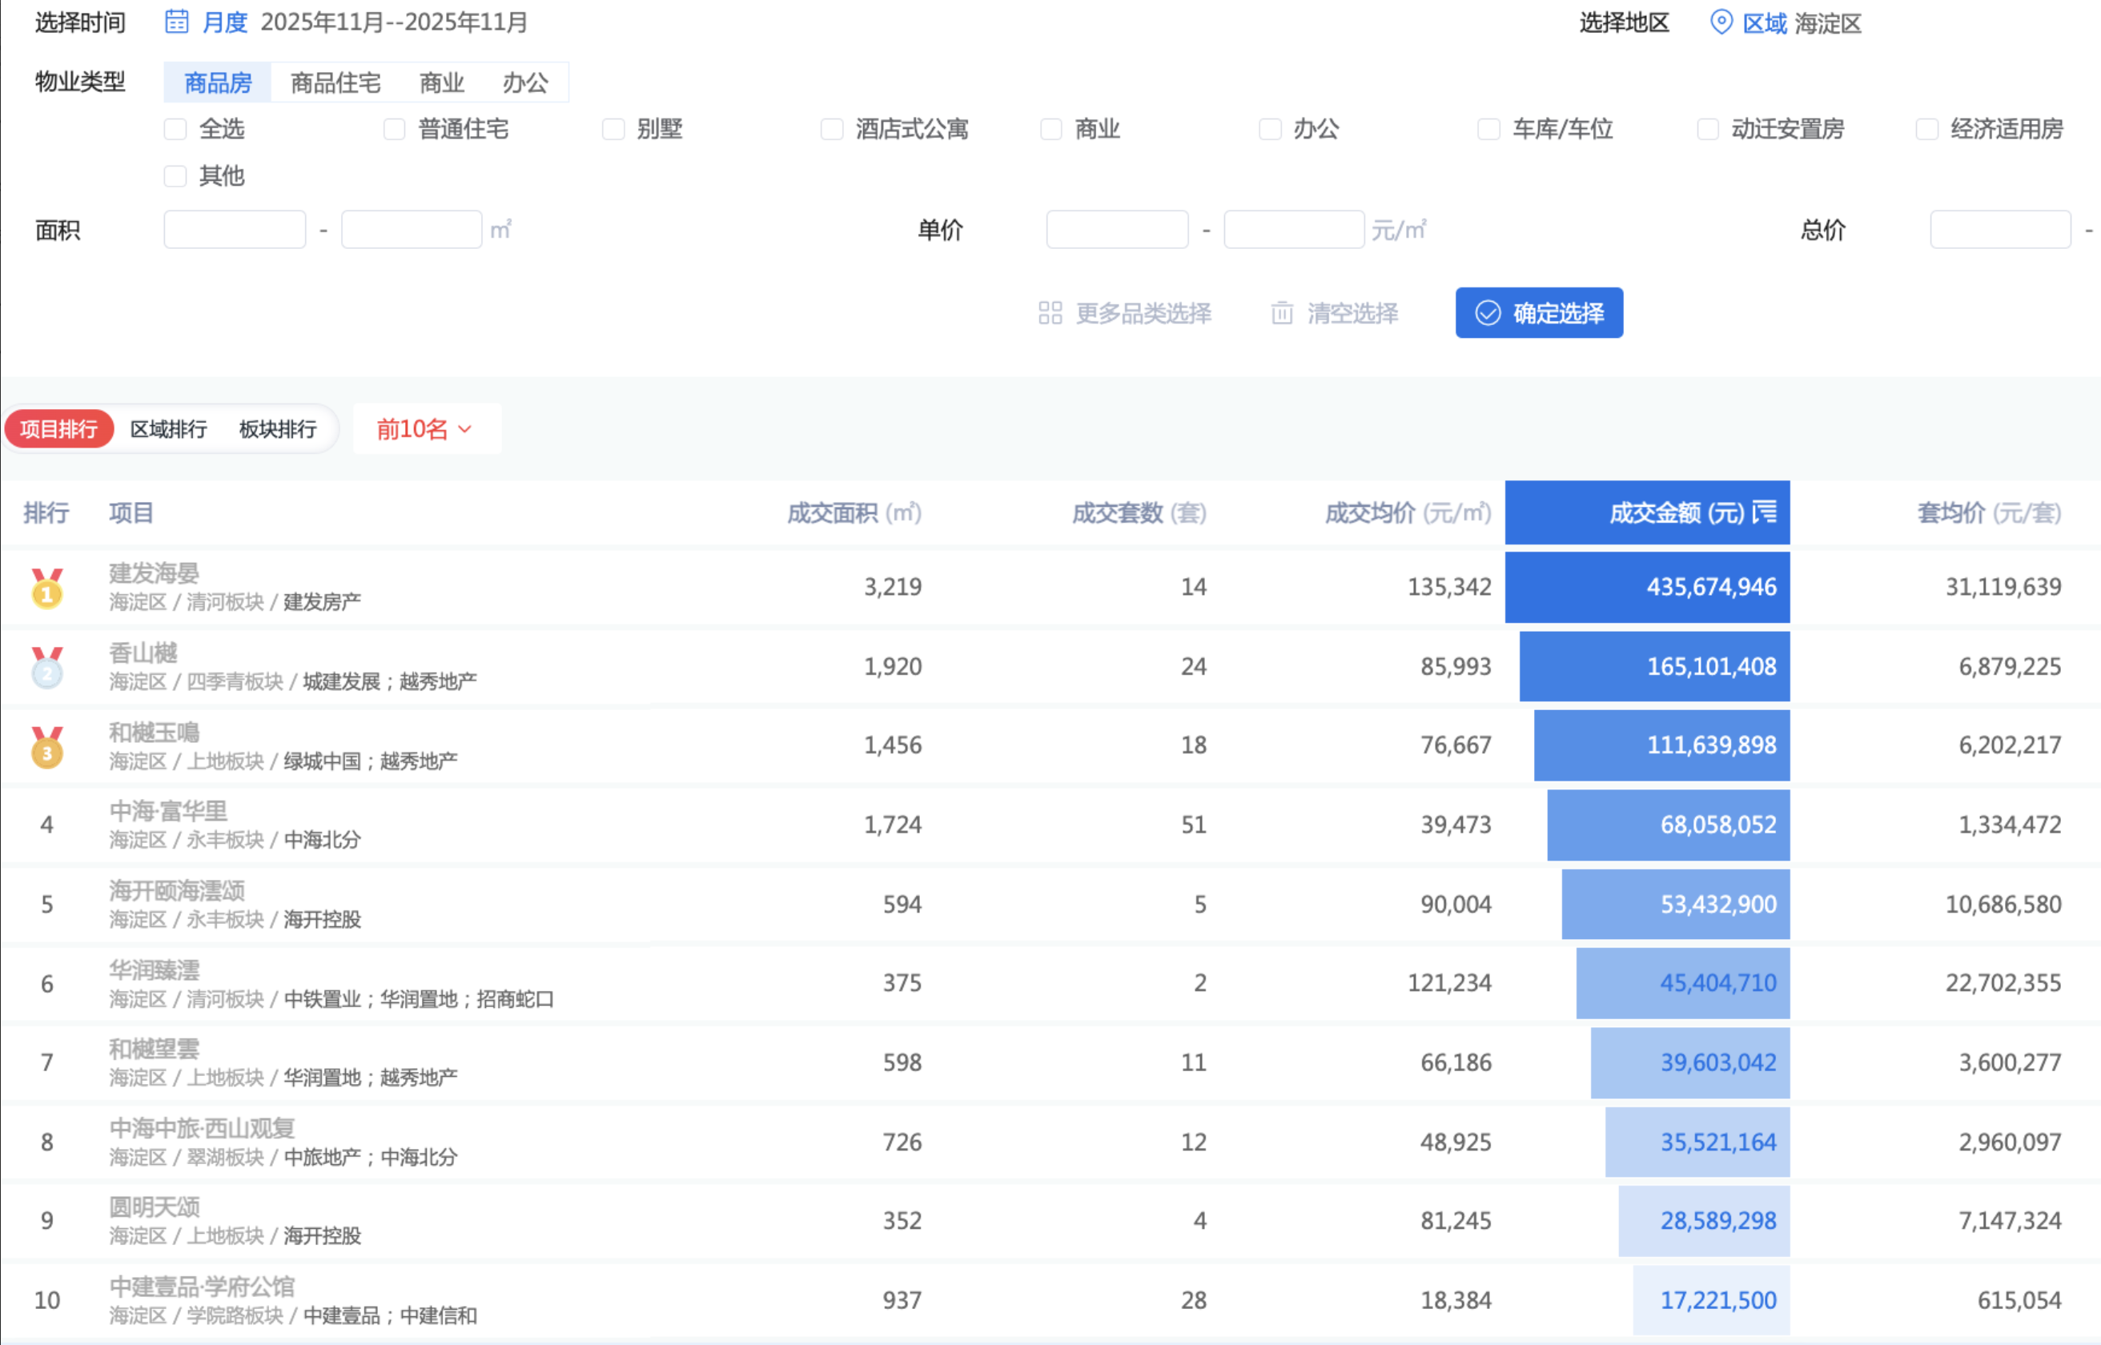Switch to the 区域排行 tab
This screenshot has height=1345, width=2101.
(x=168, y=429)
